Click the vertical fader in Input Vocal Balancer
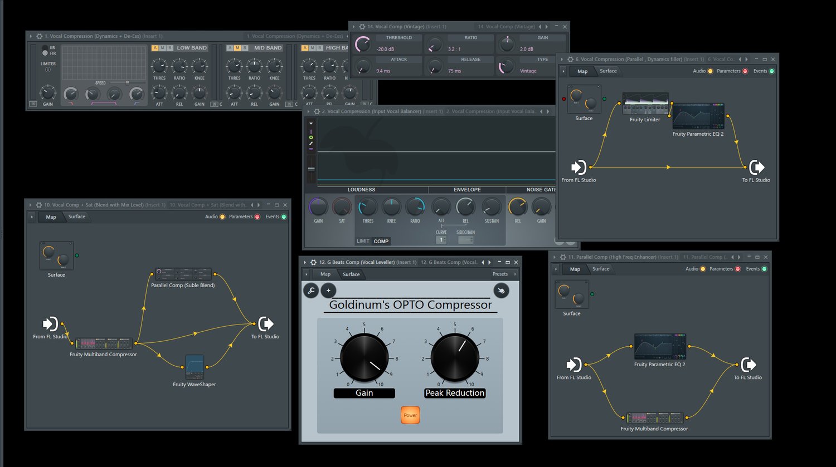Image resolution: width=836 pixels, height=467 pixels. point(312,169)
